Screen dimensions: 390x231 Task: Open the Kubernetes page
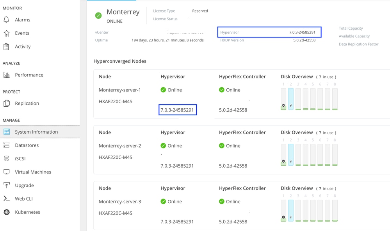27,212
